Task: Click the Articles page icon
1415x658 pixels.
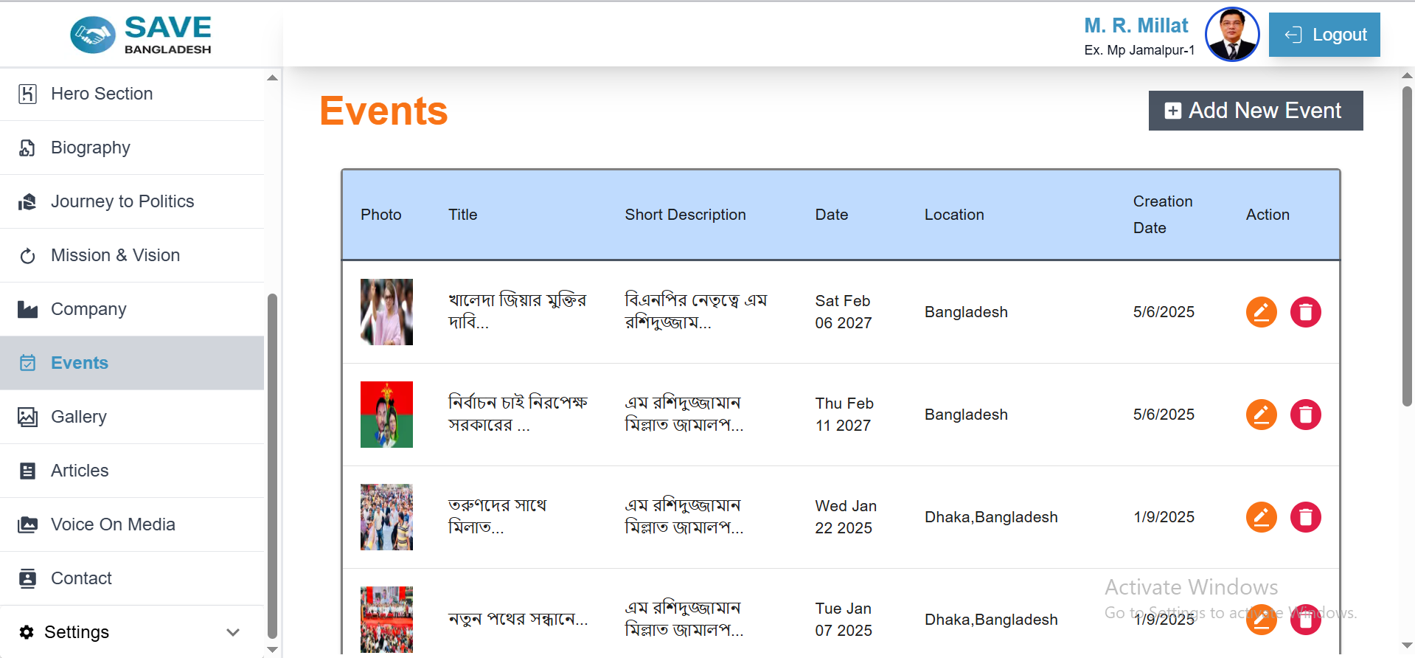Action: [x=27, y=471]
